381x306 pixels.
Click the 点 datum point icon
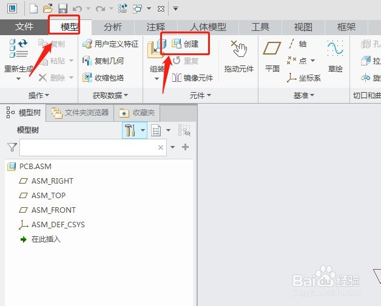click(291, 60)
